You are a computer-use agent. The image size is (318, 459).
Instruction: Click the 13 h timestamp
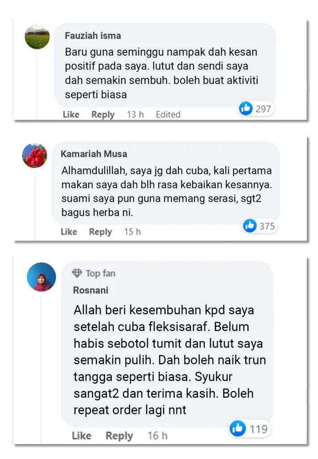click(135, 114)
